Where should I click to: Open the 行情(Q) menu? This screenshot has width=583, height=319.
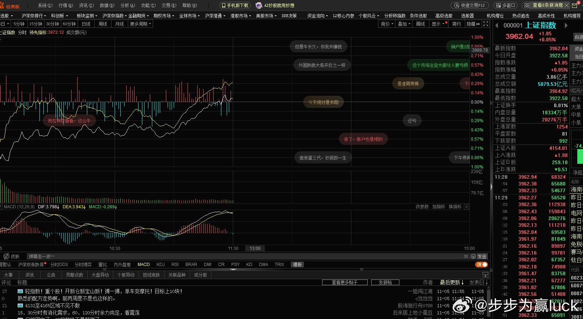coord(65,5)
